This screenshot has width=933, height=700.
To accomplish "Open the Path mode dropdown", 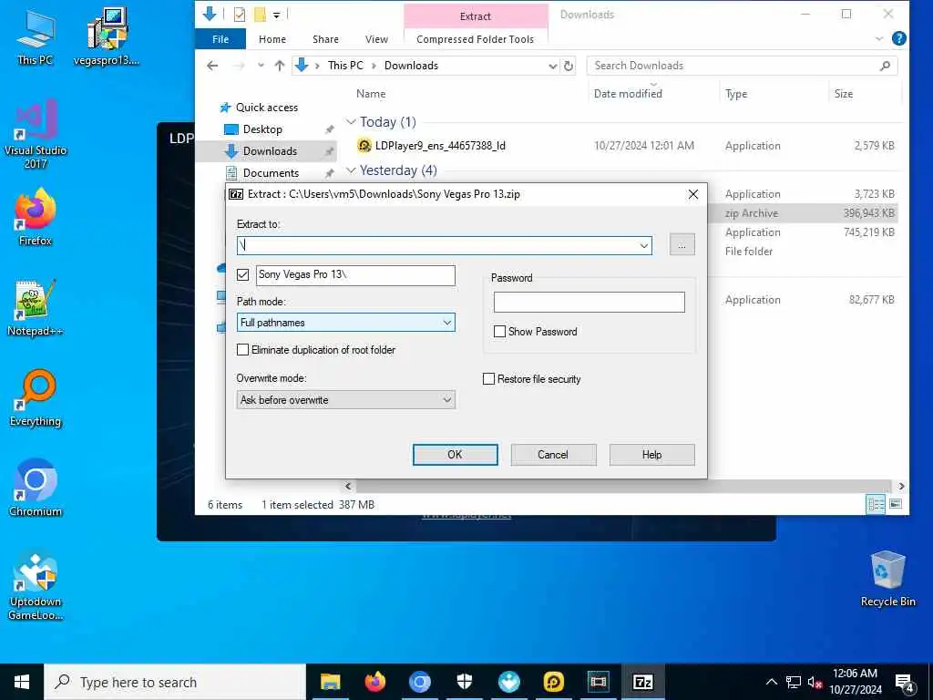I will (x=446, y=323).
